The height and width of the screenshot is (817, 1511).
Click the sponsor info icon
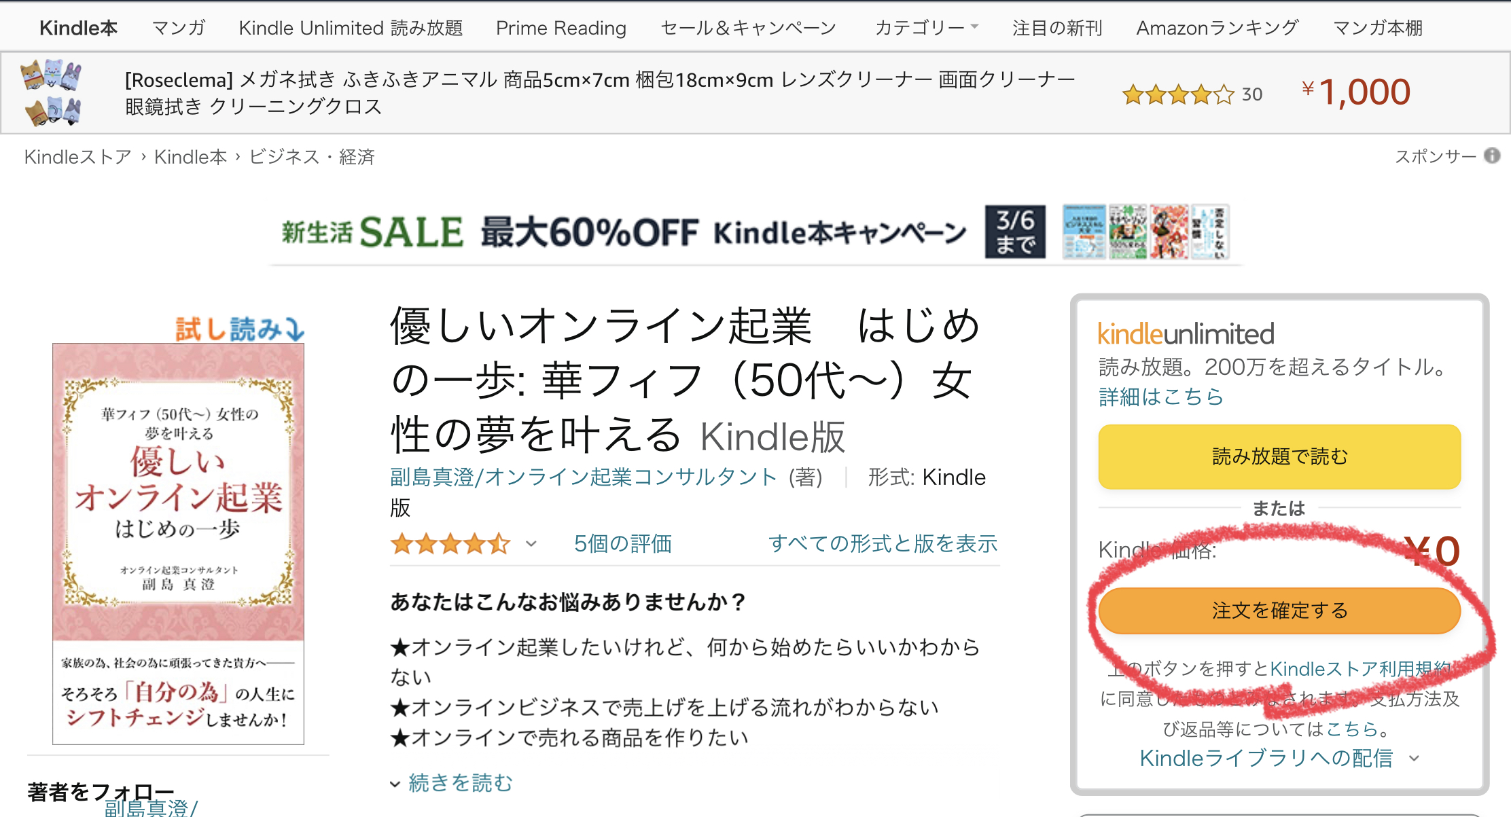tap(1492, 156)
